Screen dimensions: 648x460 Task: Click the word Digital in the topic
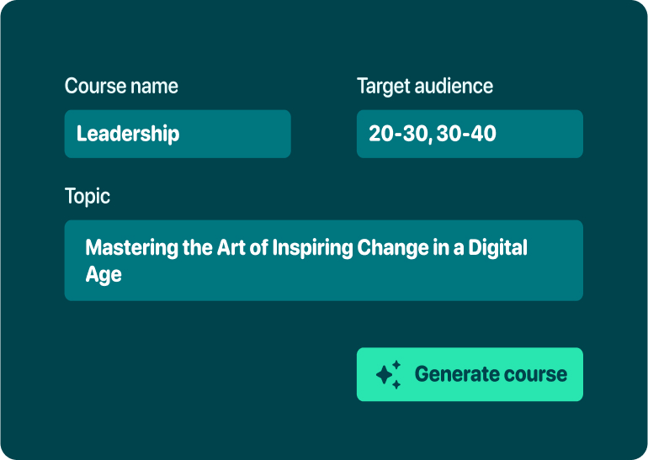(497, 248)
